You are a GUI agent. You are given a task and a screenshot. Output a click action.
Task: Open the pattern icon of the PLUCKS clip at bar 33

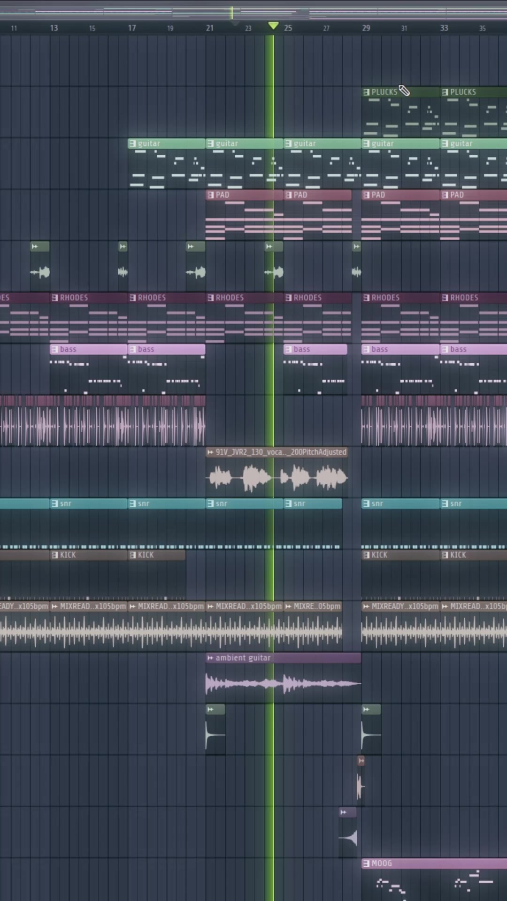(x=445, y=92)
